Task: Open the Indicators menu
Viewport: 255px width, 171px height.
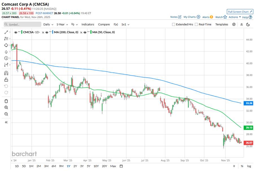Action: pos(88,25)
